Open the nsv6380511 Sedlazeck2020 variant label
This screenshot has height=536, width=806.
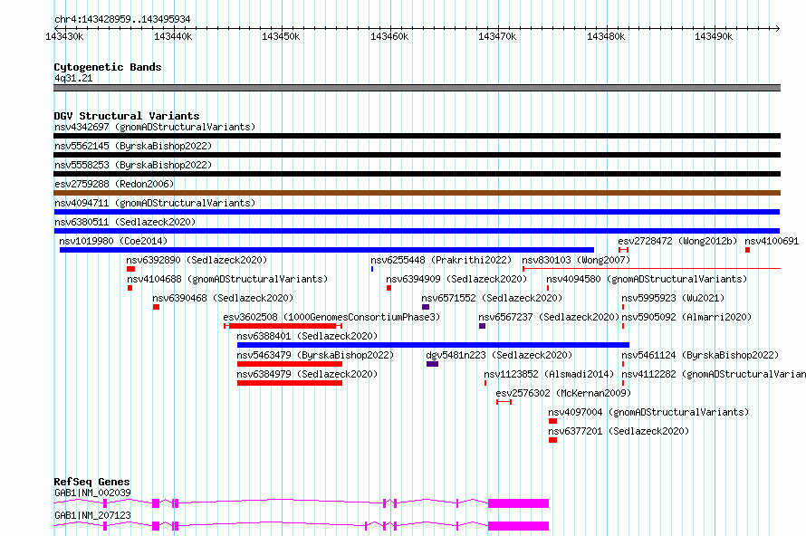[125, 222]
